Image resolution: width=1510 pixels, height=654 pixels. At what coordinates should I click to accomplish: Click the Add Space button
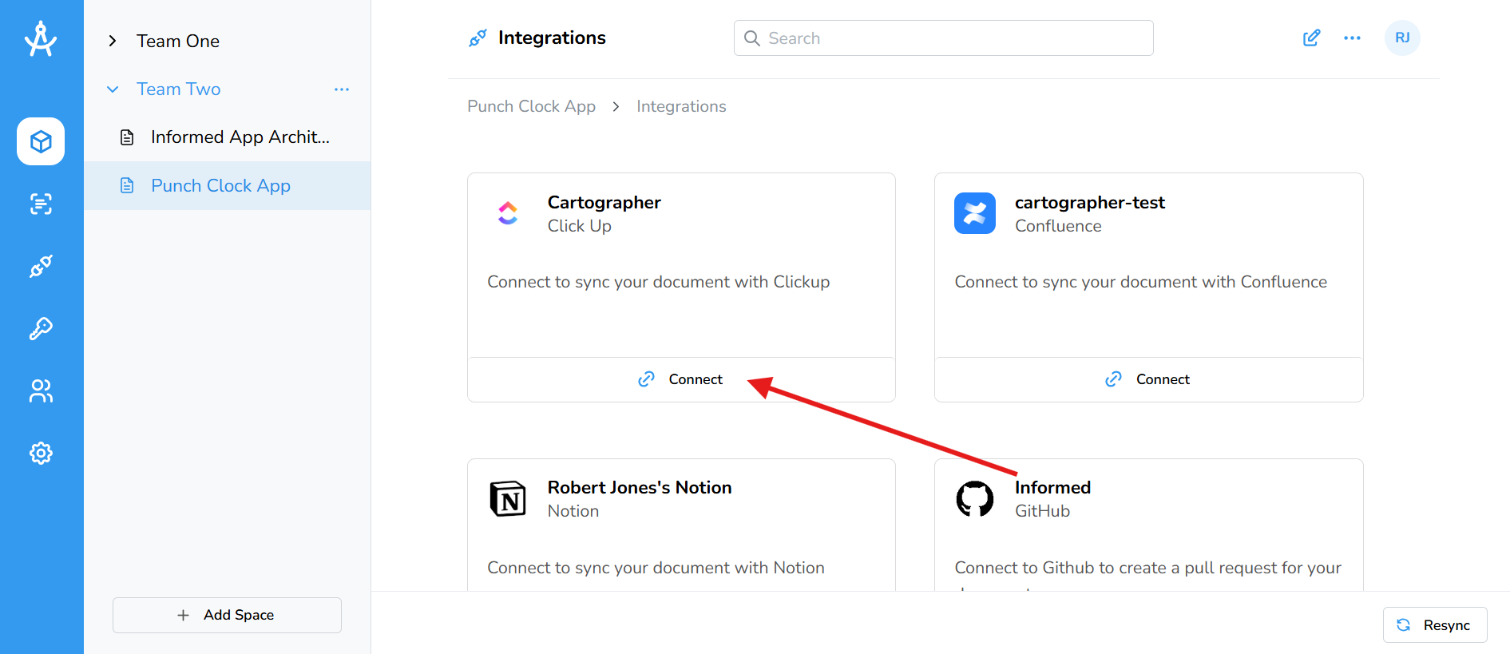227,615
